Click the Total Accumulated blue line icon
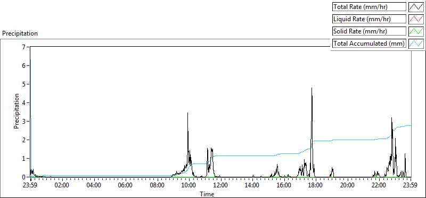Viewport: 426px width, 198px height. (416, 44)
